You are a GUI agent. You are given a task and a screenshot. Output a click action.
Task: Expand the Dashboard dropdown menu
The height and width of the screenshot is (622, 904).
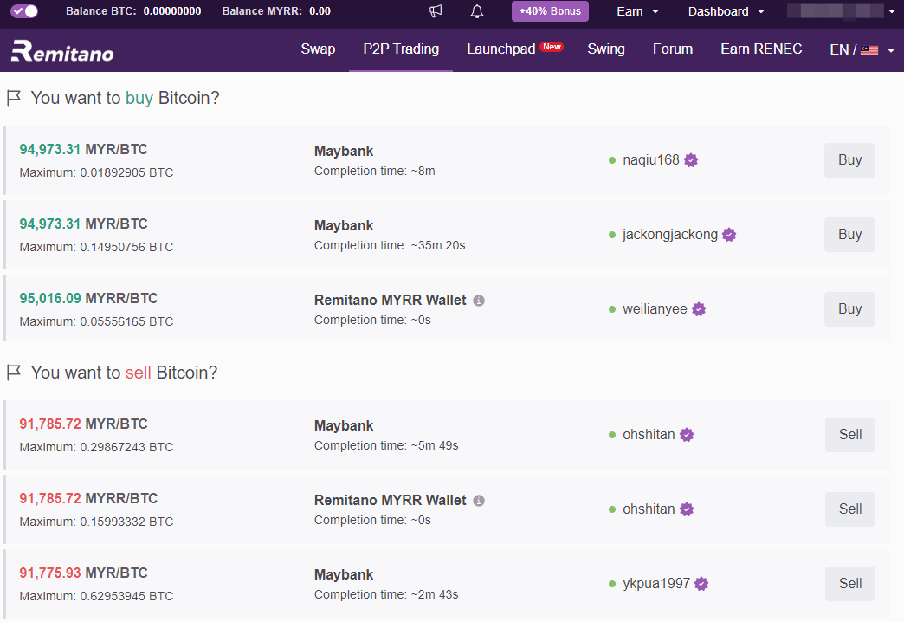point(726,11)
